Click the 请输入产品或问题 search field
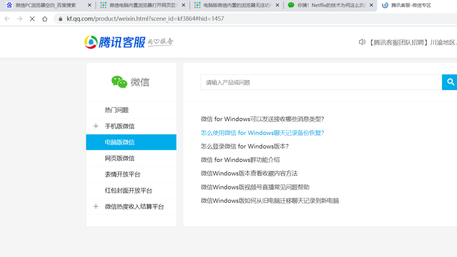457x257 pixels. pyautogui.click(x=321, y=82)
